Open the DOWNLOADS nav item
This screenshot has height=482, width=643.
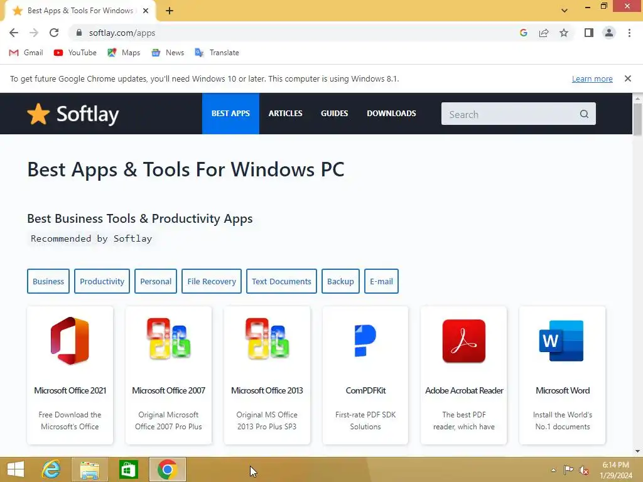391,114
